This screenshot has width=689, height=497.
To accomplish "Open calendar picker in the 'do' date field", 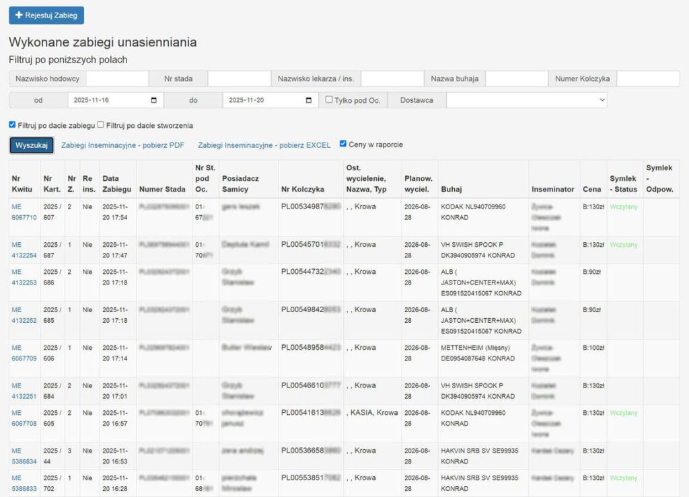I will (309, 100).
